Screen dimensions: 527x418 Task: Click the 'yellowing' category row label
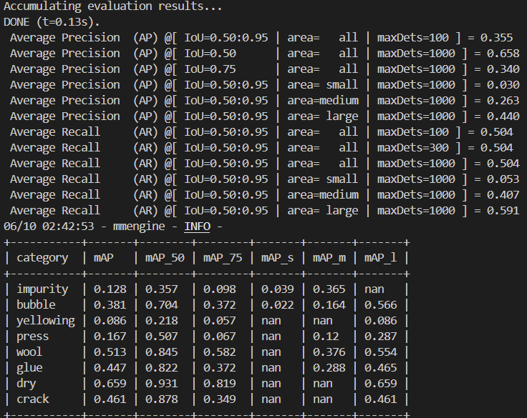[x=46, y=321]
